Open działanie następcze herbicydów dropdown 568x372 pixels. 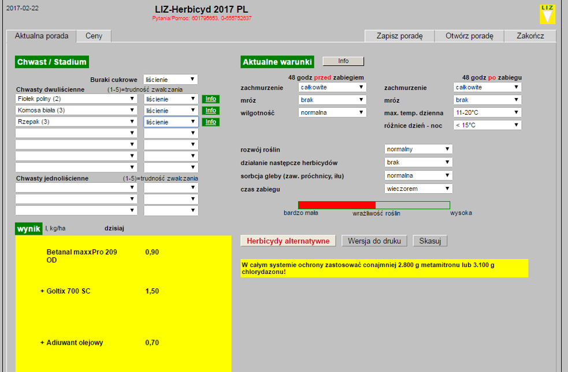point(418,162)
